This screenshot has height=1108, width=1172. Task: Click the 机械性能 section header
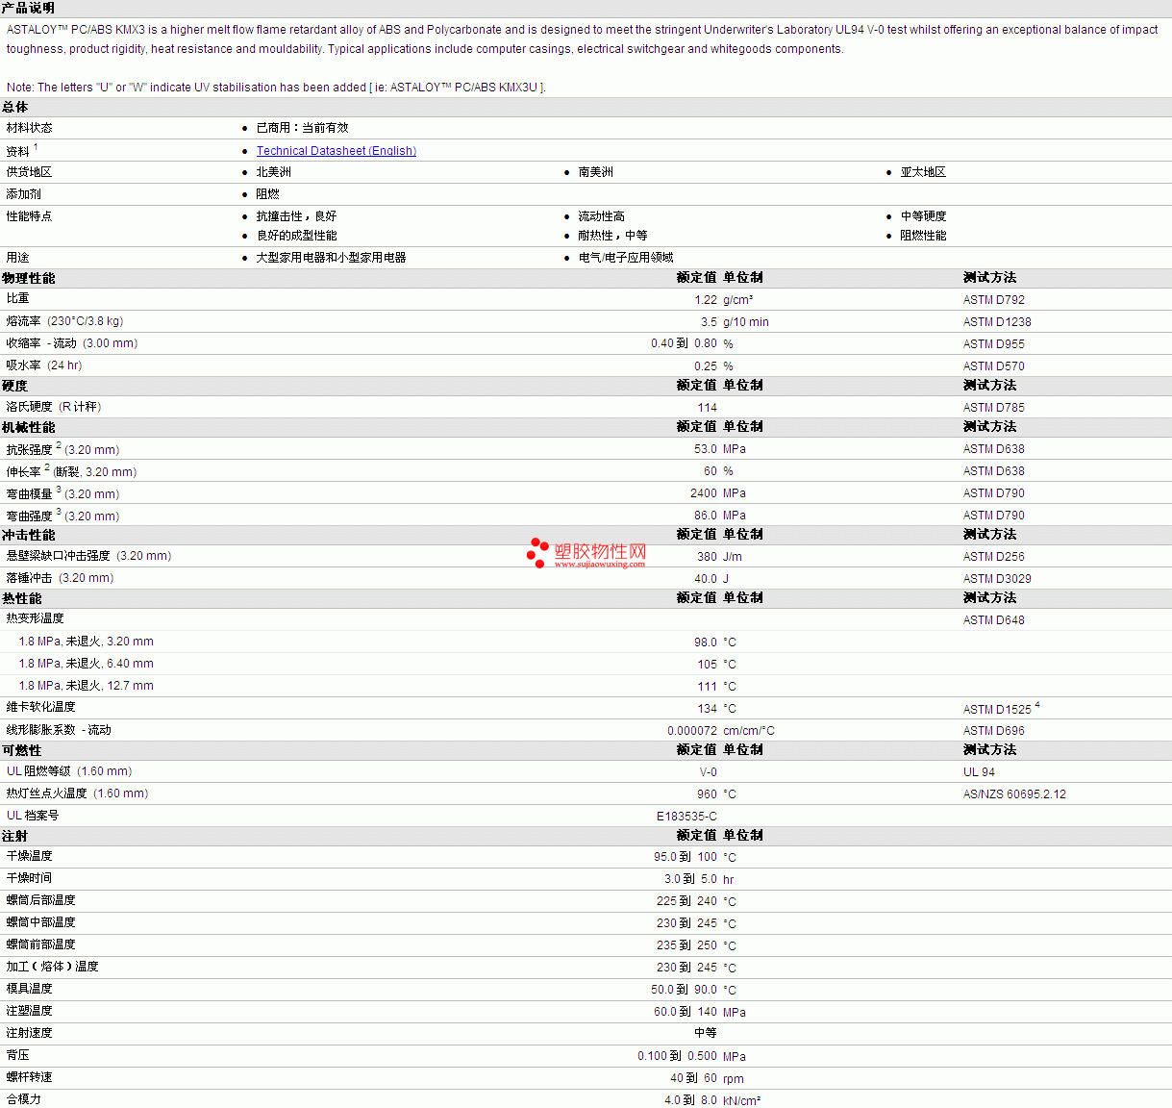click(29, 427)
